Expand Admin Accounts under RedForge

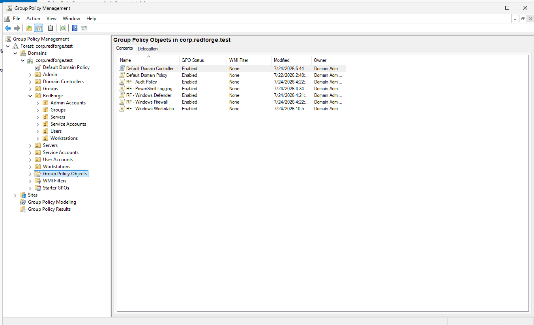tap(38, 103)
